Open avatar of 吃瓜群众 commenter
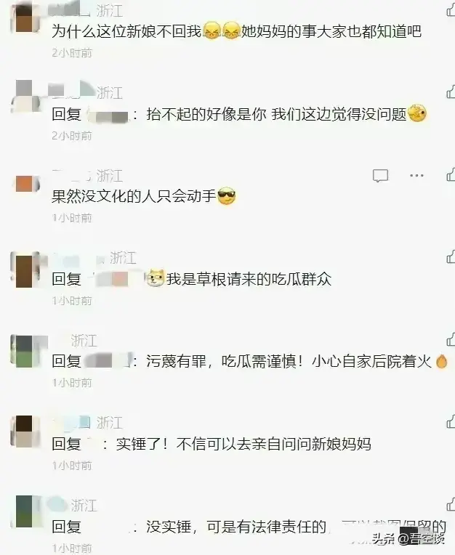 pyautogui.click(x=25, y=269)
